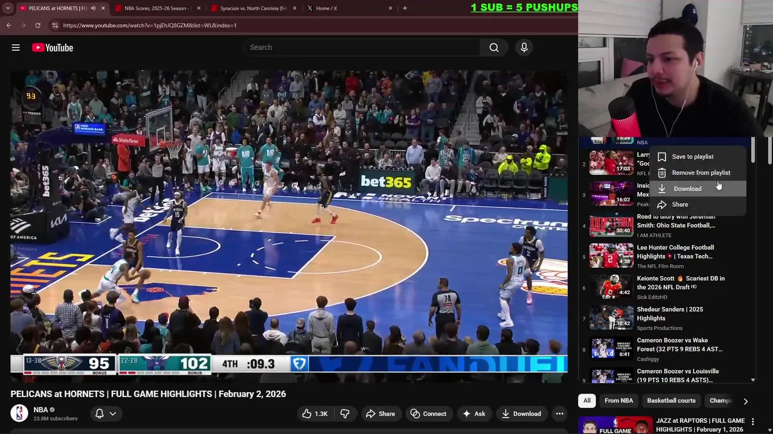Open the site information icon in address bar

(55, 25)
